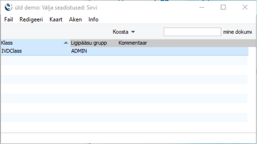Sort by Ligipääsu grupp column

(89, 43)
